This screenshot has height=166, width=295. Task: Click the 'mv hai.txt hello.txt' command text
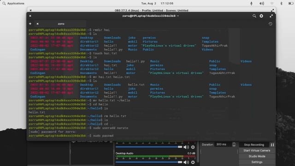click(x=112, y=77)
